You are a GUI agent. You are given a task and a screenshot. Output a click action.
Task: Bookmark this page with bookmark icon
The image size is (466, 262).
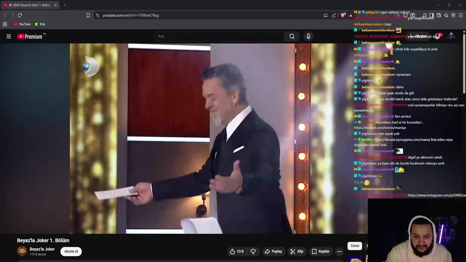click(x=88, y=15)
